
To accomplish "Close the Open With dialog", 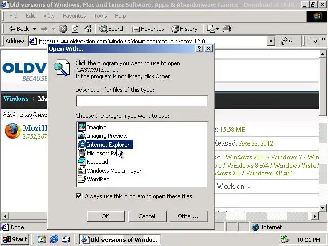I will tap(209, 49).
